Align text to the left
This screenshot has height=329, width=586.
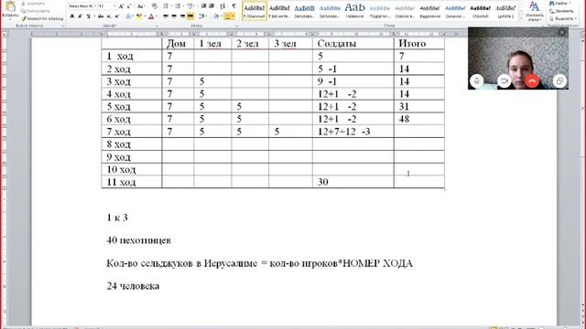166,16
